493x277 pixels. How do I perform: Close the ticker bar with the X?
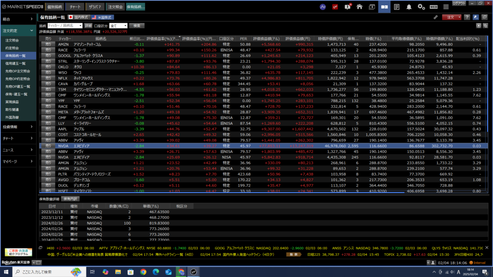487,248
